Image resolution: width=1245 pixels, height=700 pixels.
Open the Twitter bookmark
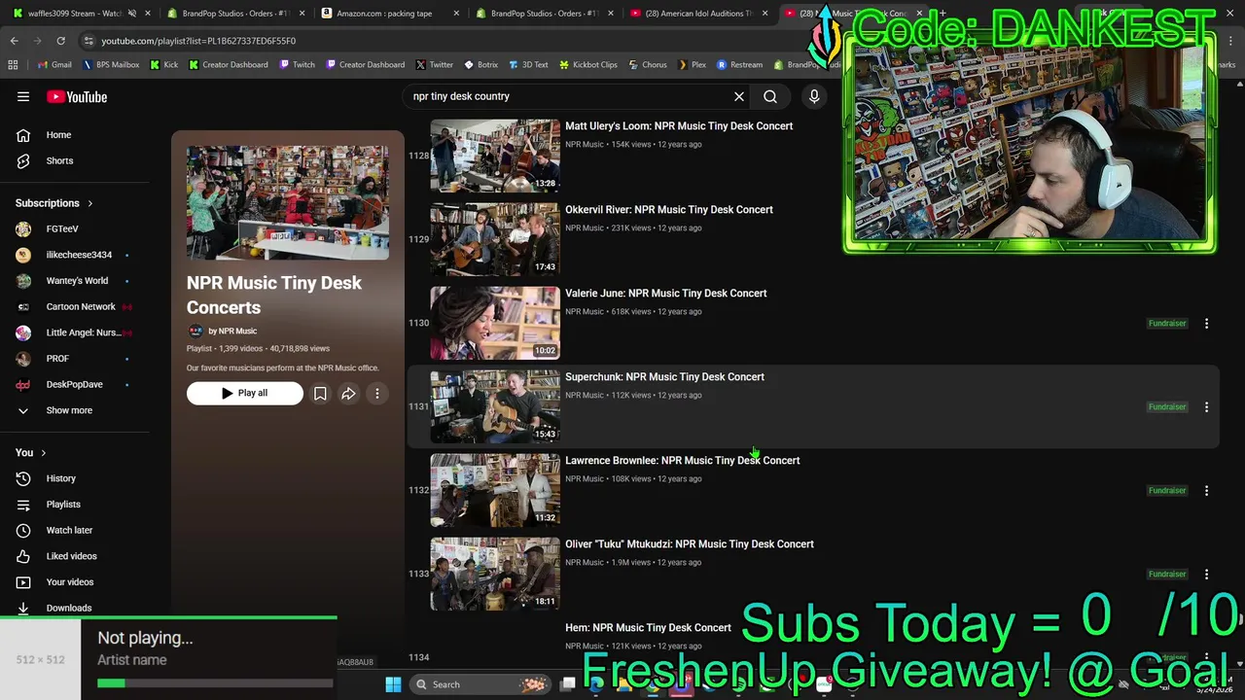point(434,64)
